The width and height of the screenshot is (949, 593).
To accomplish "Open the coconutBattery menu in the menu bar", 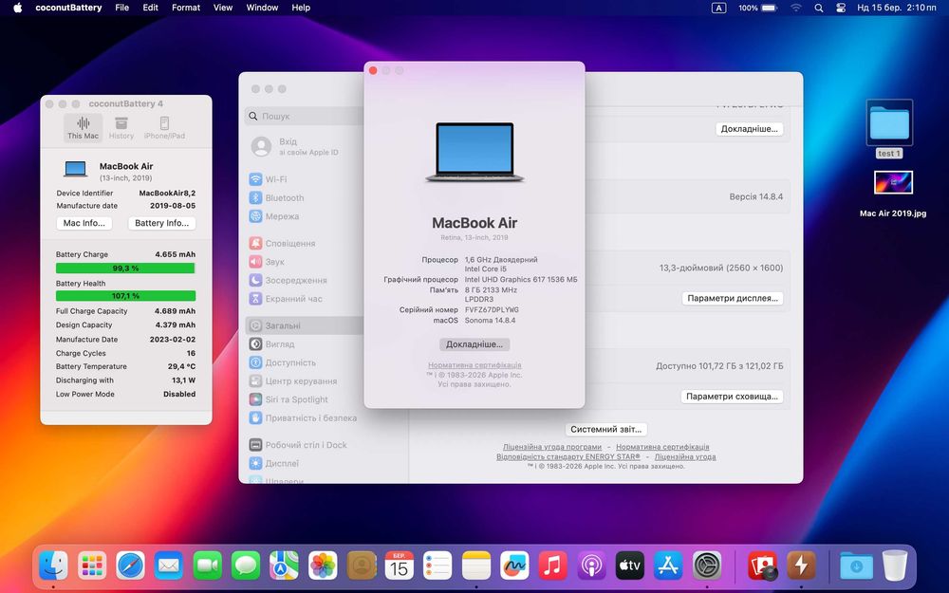I will [68, 8].
